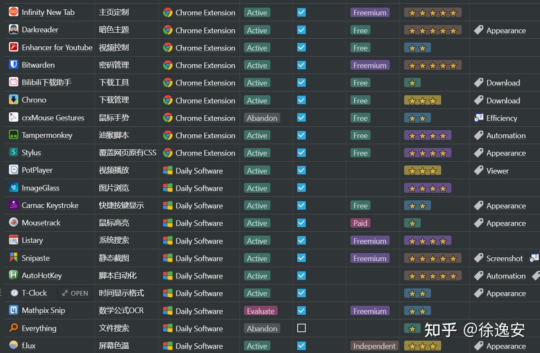
Task: Click the Everything search icon
Action: point(14,328)
